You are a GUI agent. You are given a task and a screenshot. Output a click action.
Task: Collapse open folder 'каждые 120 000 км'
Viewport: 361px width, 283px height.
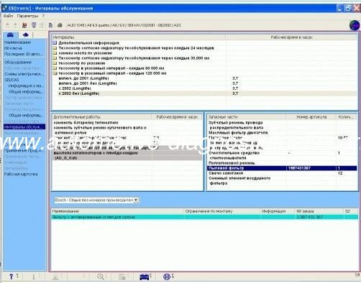55,73
